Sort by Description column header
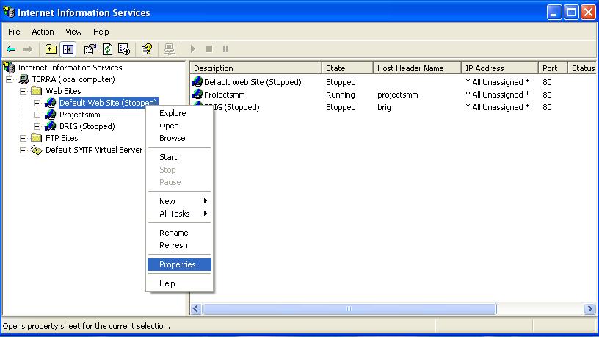 coord(256,68)
